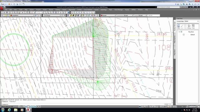The image size is (200, 112).
Task: Click the Cut scissors icon
Action: (22, 12)
